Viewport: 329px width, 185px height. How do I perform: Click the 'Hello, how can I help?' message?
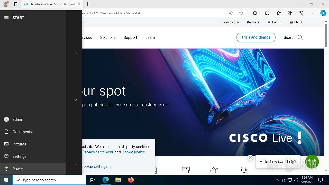coord(278,162)
